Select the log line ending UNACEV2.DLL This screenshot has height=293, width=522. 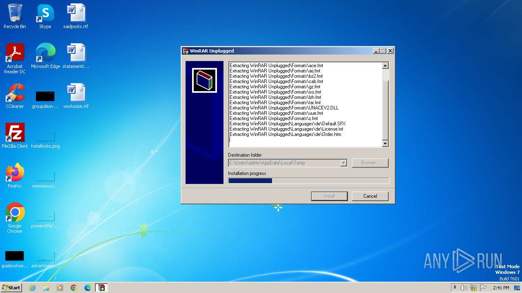click(284, 108)
